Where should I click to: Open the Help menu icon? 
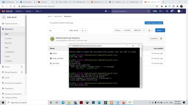pos(172,11)
